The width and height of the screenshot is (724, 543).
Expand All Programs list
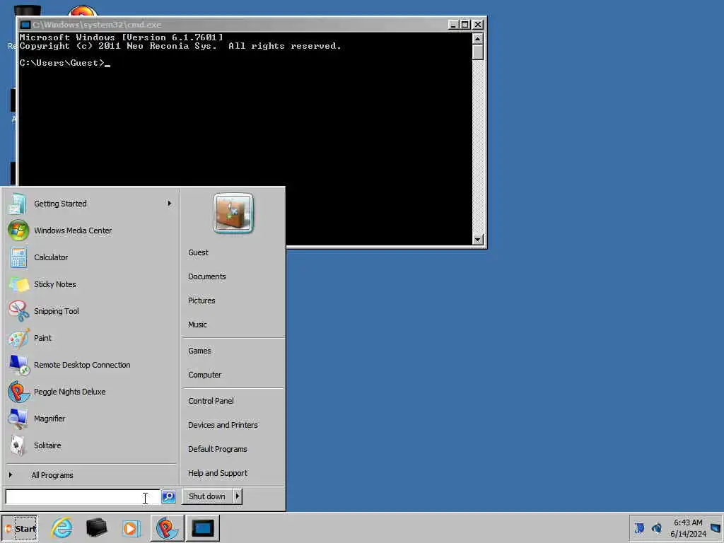91,475
